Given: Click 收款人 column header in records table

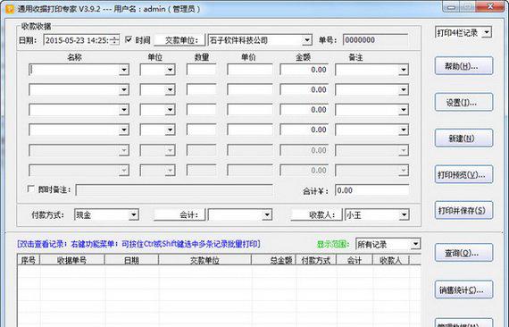Looking at the screenshot, I should pos(390,260).
